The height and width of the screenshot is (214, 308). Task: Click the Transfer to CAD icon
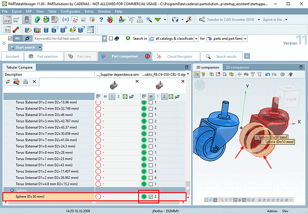pyautogui.click(x=202, y=19)
